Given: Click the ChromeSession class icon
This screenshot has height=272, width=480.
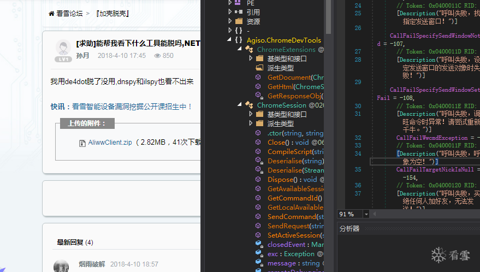Looking at the screenshot, I should point(249,105).
